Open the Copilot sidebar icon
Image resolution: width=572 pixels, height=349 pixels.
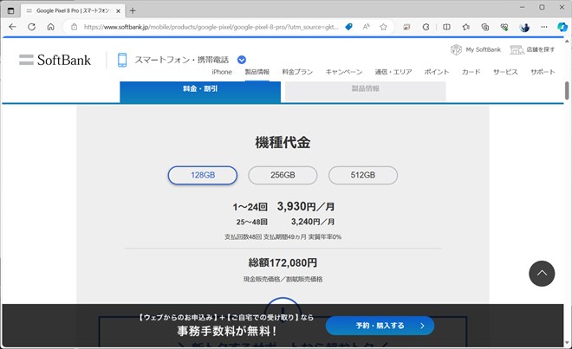click(x=562, y=27)
